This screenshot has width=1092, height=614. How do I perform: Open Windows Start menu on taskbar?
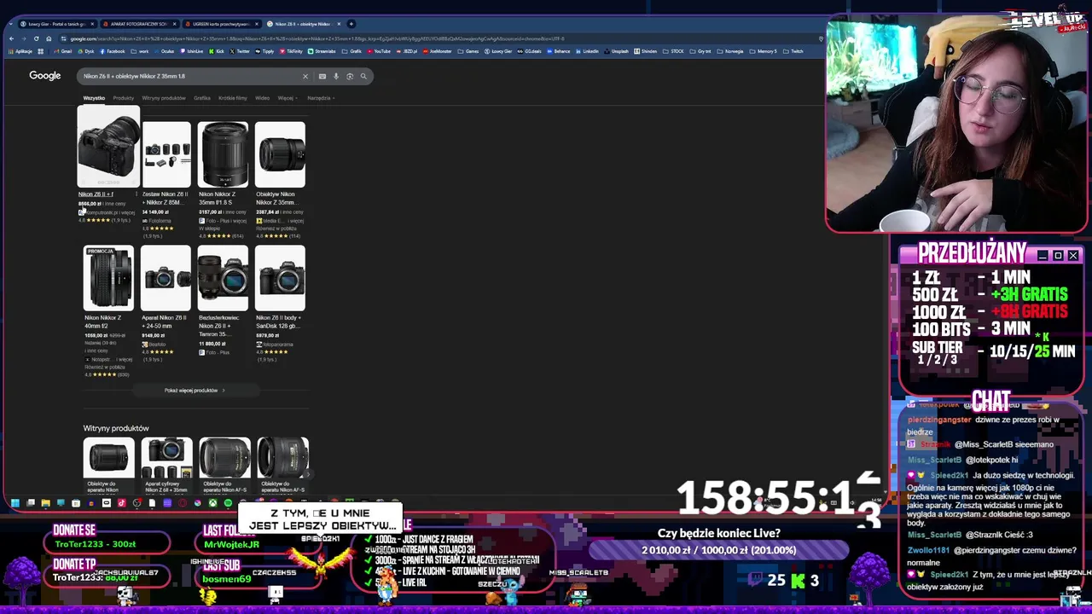tap(15, 503)
